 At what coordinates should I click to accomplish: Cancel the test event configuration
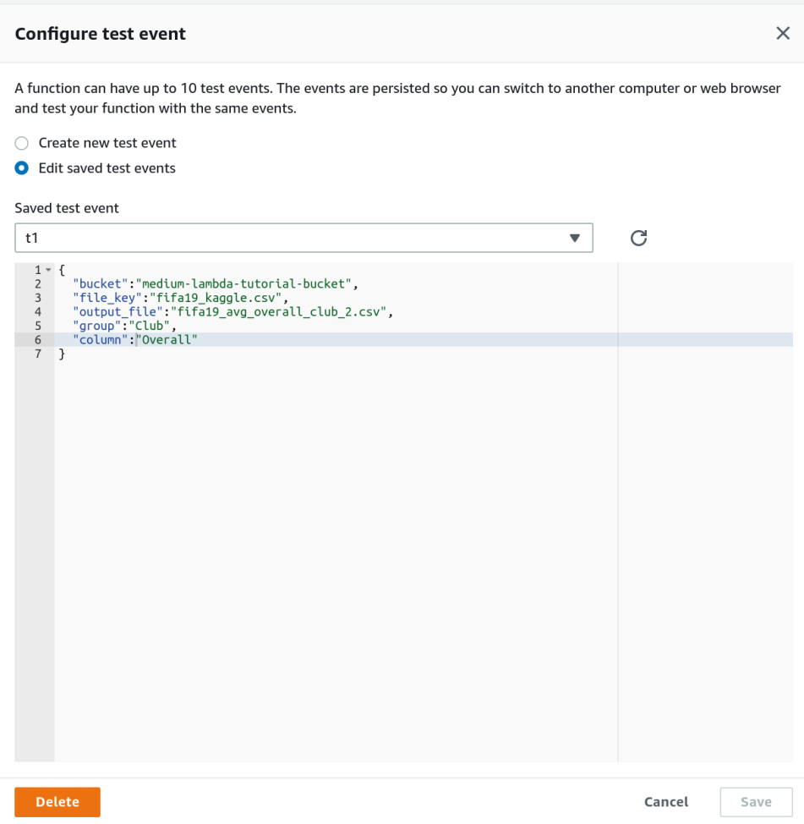point(666,802)
